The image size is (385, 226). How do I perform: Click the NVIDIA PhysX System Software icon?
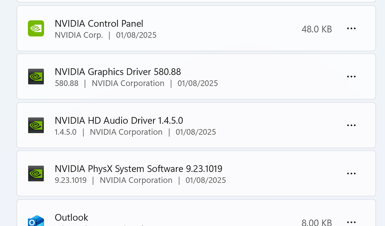[36, 173]
